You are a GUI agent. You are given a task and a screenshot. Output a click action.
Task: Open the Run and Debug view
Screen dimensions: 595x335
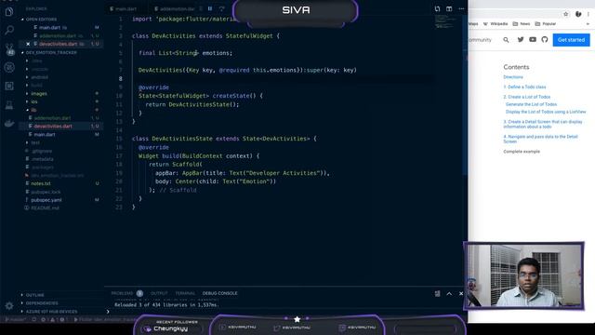click(9, 68)
